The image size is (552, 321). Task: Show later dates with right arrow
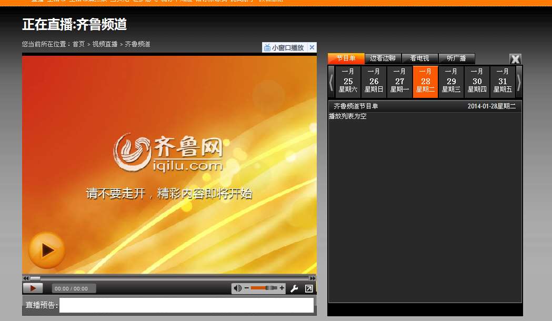point(519,82)
